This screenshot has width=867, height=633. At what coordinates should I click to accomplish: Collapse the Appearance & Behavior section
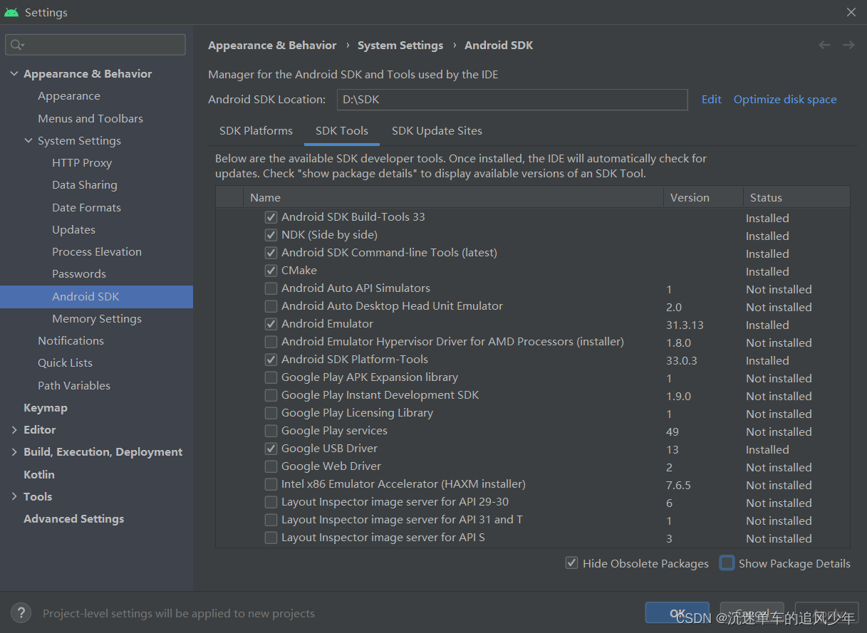(x=14, y=73)
